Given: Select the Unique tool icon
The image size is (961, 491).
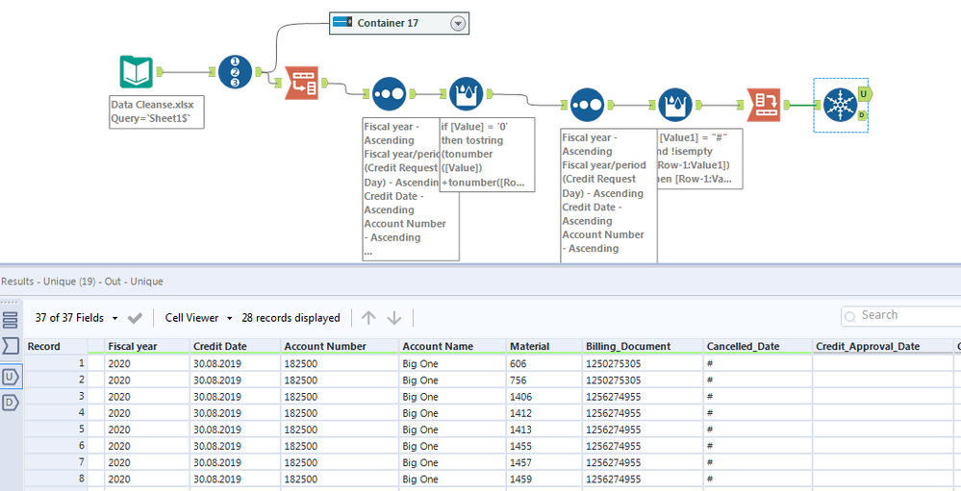Looking at the screenshot, I should [x=840, y=105].
